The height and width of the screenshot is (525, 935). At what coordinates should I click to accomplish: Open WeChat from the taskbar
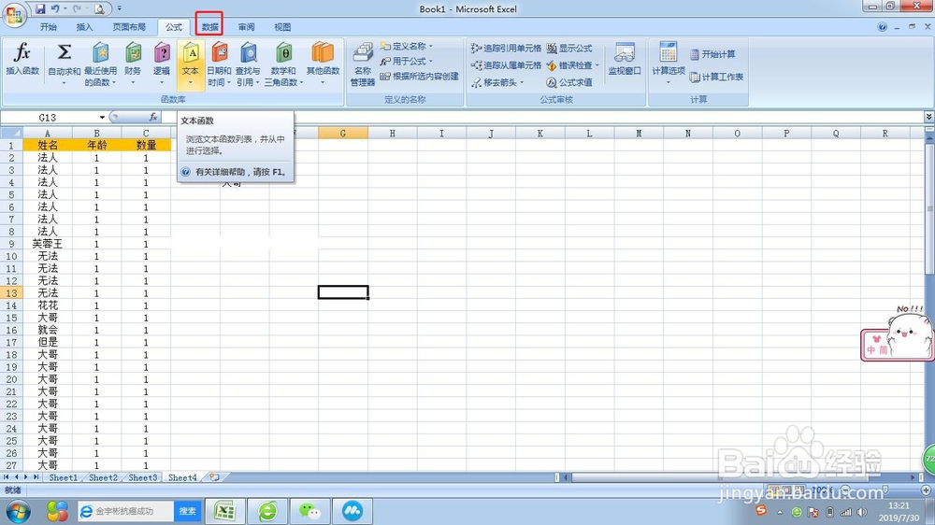(309, 511)
